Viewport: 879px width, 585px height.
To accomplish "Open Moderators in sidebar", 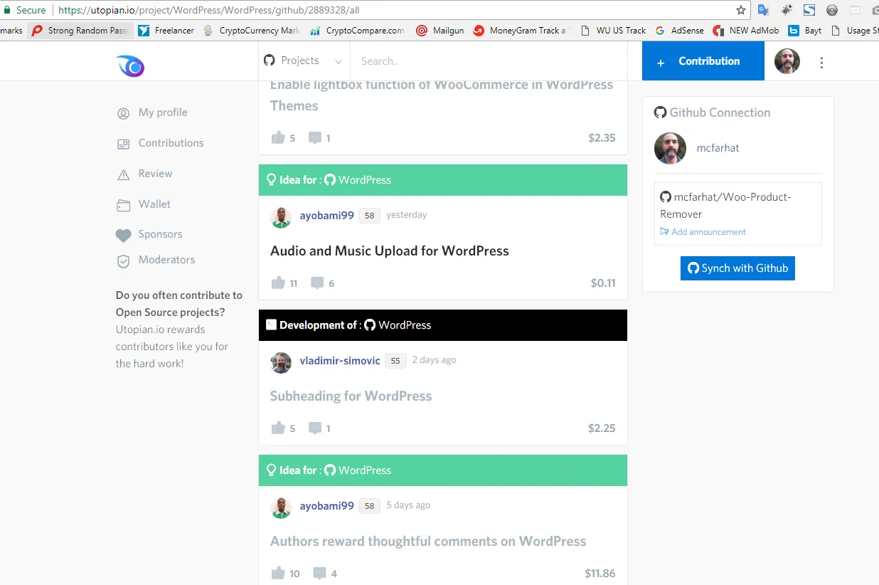I will coord(166,260).
